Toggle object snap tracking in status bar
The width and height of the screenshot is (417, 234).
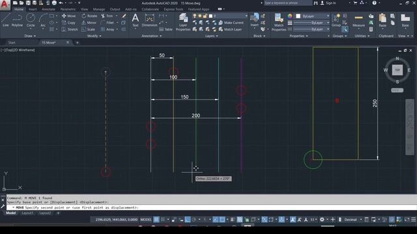pyautogui.click(x=216, y=220)
